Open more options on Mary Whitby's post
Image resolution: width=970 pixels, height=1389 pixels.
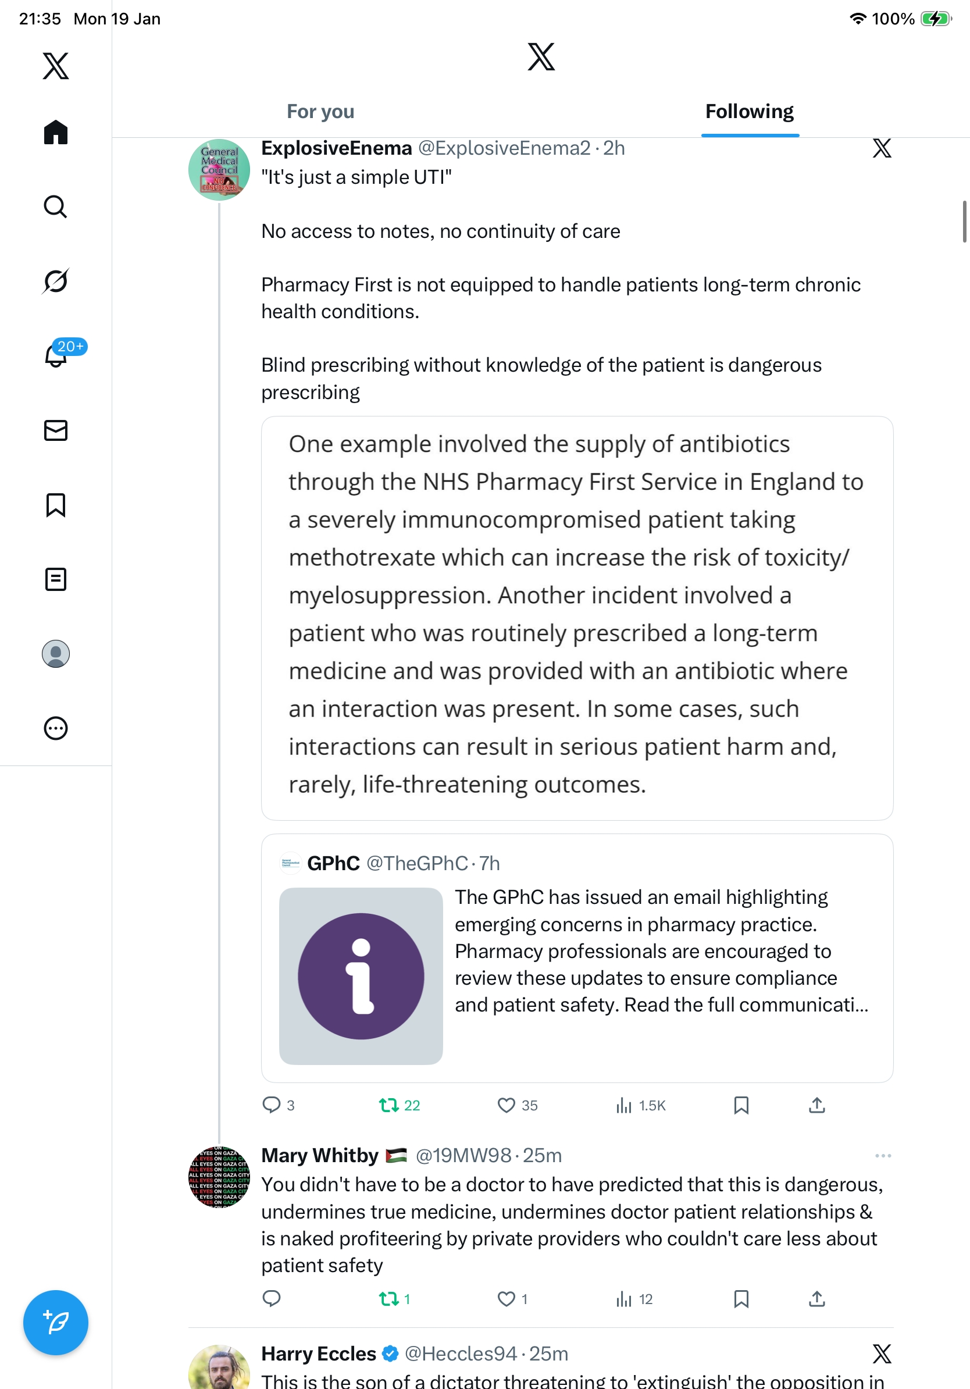(882, 1156)
